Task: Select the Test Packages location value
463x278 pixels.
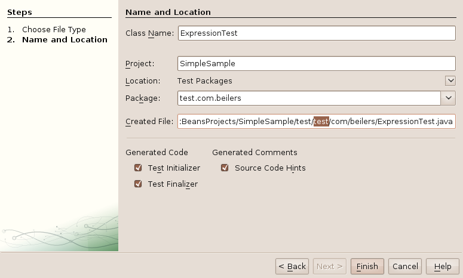Action: pos(205,81)
